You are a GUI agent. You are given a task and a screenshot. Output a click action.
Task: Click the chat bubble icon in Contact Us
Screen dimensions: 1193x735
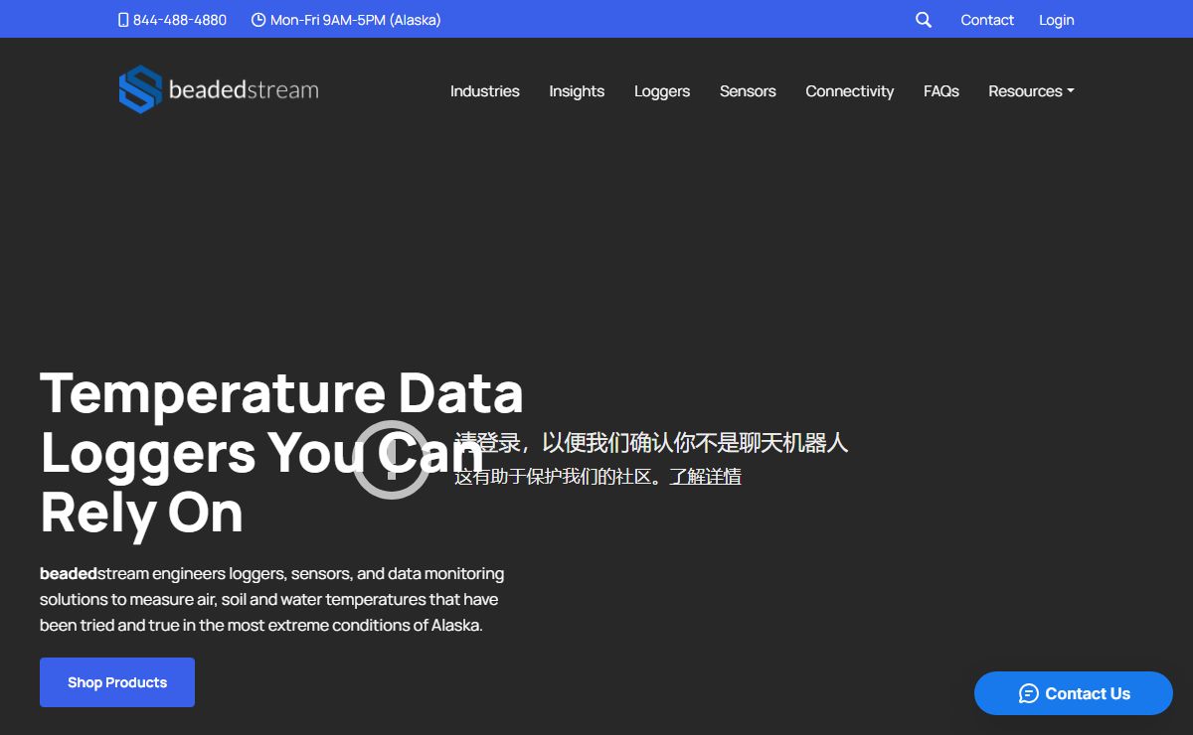point(1029,693)
